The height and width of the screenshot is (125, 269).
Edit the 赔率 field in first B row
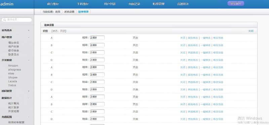click(x=97, y=45)
